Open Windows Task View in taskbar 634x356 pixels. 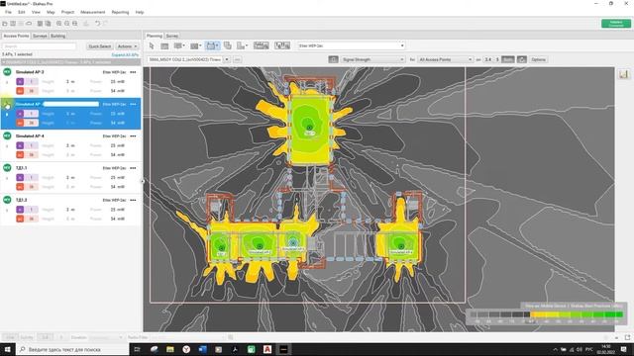[x=137, y=349]
